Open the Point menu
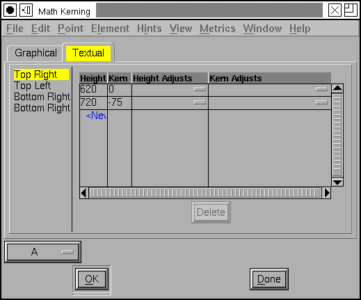This screenshot has height=300, width=361. pyautogui.click(x=70, y=29)
